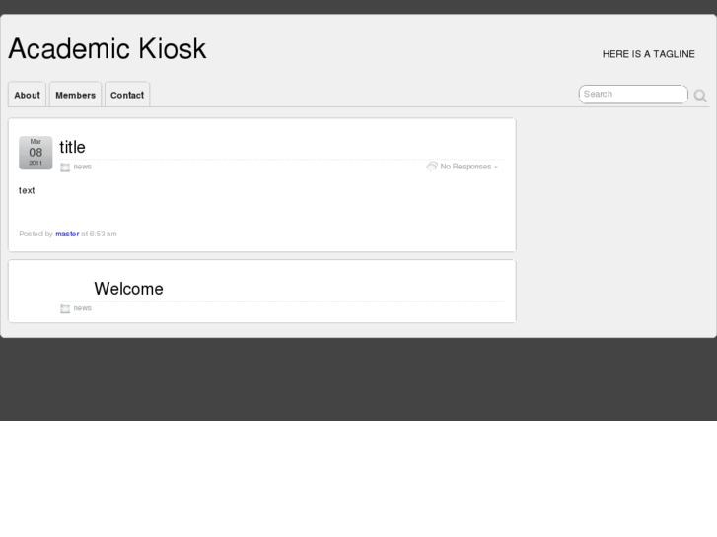The height and width of the screenshot is (537, 717).
Task: Click the folder icon under the 'title' post
Action: [65, 168]
